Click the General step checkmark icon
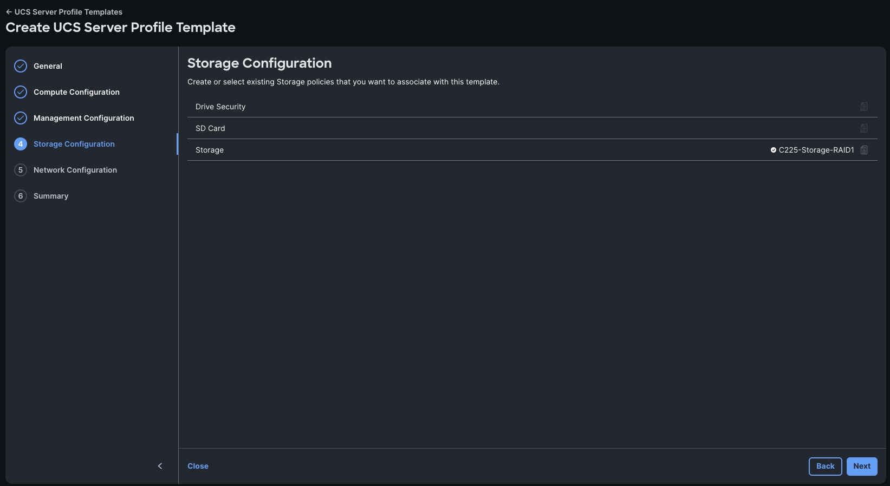Viewport: 890px width, 486px height. (21, 66)
